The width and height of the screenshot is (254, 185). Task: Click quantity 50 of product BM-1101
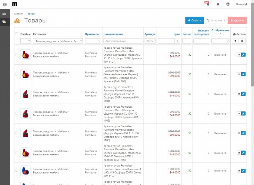190,55
